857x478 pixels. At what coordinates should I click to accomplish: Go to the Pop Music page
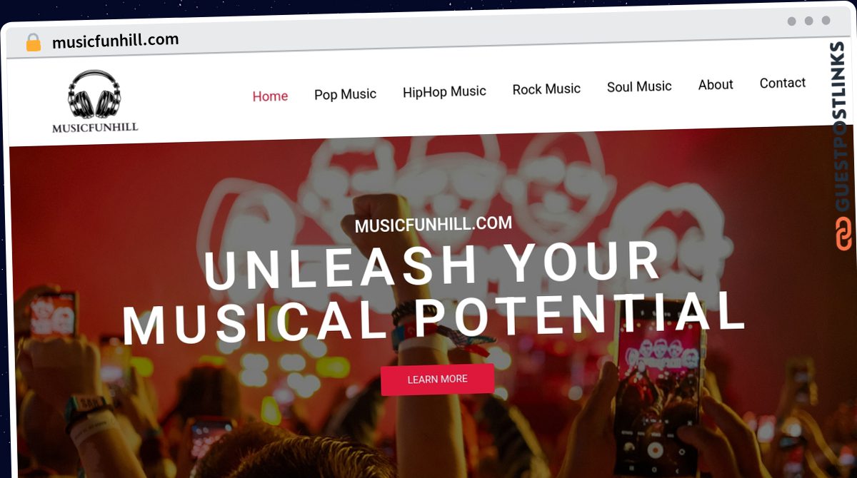tap(345, 94)
